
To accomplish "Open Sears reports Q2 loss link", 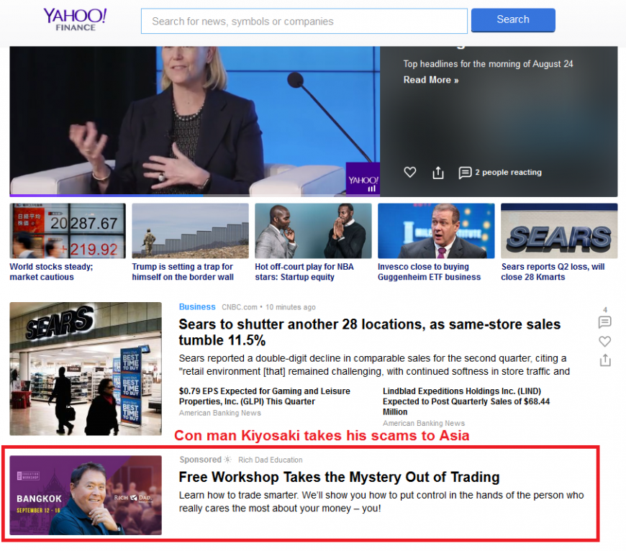I will click(x=553, y=272).
